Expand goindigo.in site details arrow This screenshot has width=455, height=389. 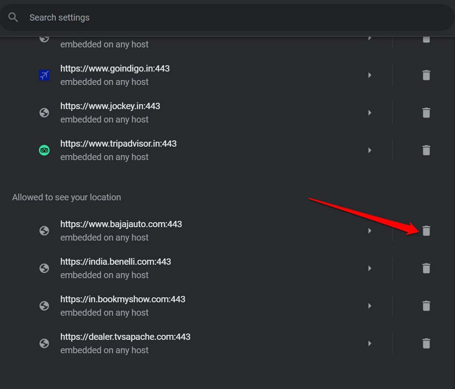tap(370, 75)
